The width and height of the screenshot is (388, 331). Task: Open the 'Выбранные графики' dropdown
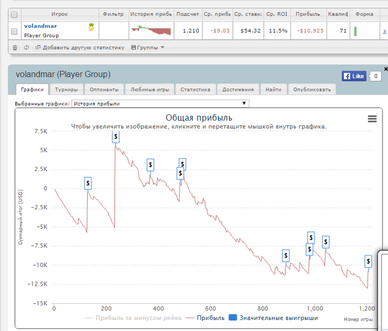160,104
